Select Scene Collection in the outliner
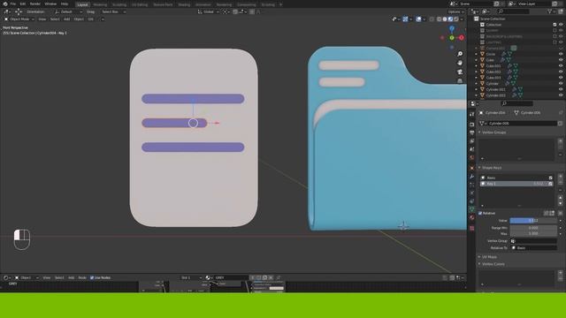The width and height of the screenshot is (566, 318). (493, 19)
